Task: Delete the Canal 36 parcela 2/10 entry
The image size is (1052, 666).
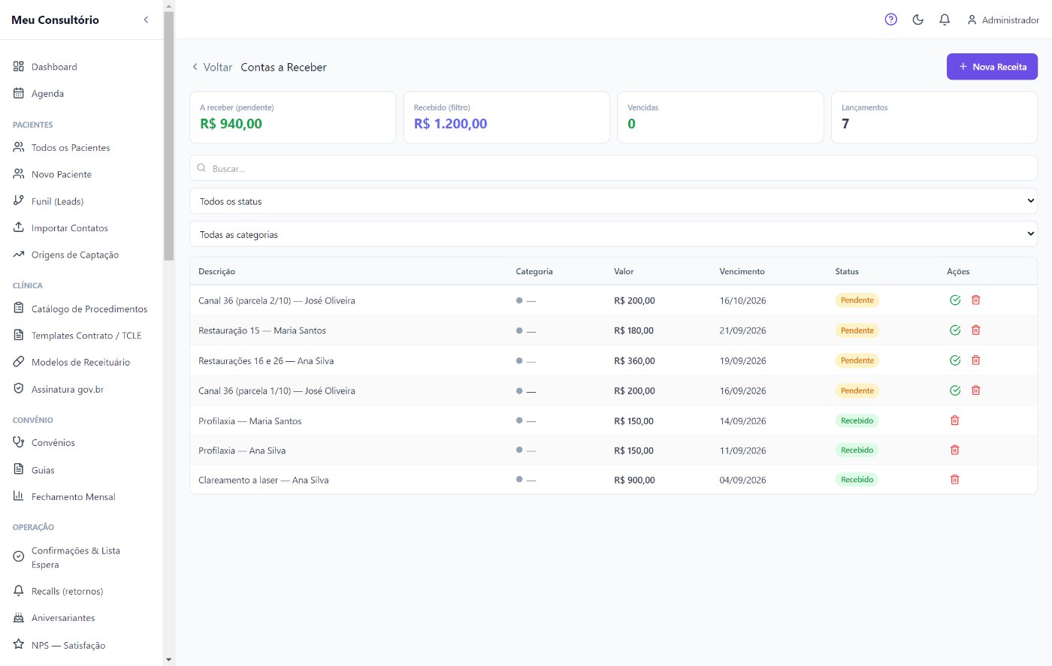Action: coord(976,300)
